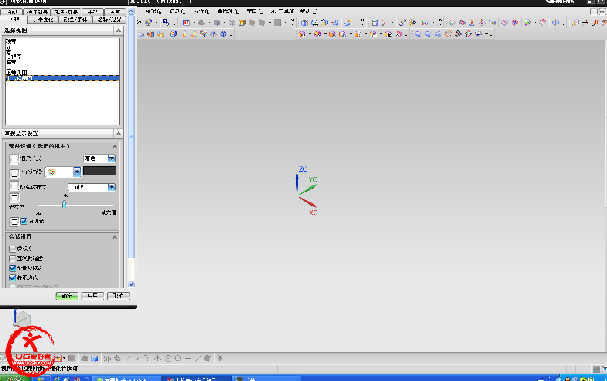Click the snap to circle center icon
The width and height of the screenshot is (607, 381).
[168, 358]
